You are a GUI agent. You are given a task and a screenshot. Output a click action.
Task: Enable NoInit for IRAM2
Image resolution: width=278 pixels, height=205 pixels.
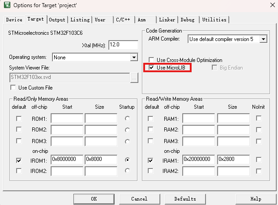[x=259, y=171]
